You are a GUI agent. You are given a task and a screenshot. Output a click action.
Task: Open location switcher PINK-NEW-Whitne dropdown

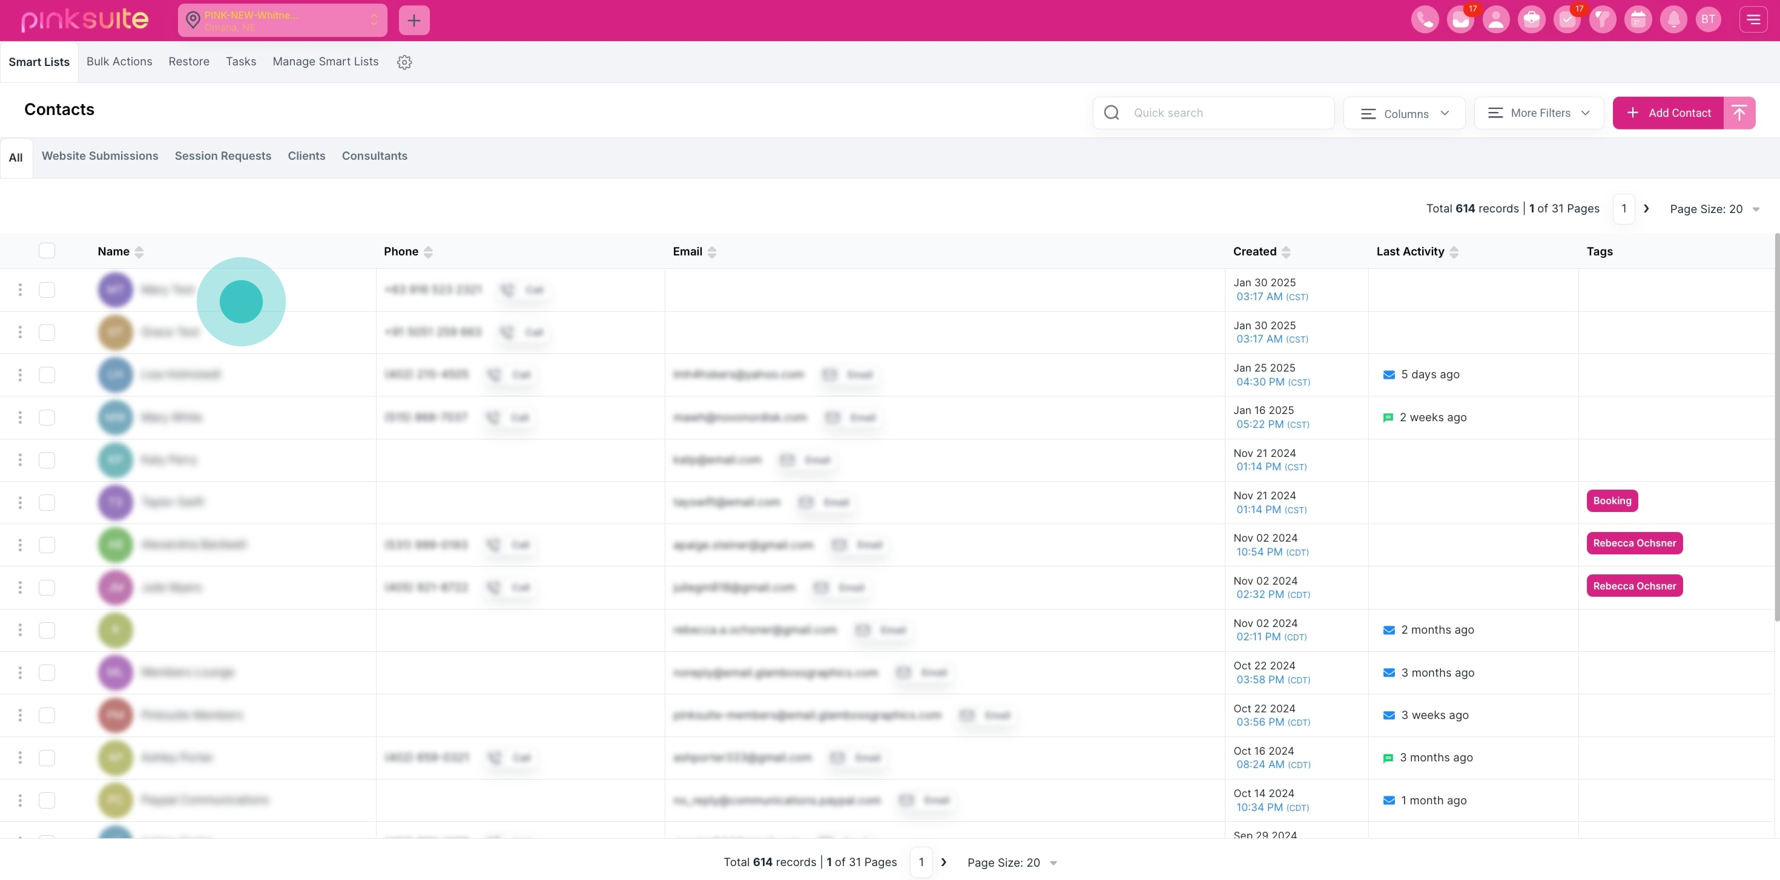coord(282,20)
